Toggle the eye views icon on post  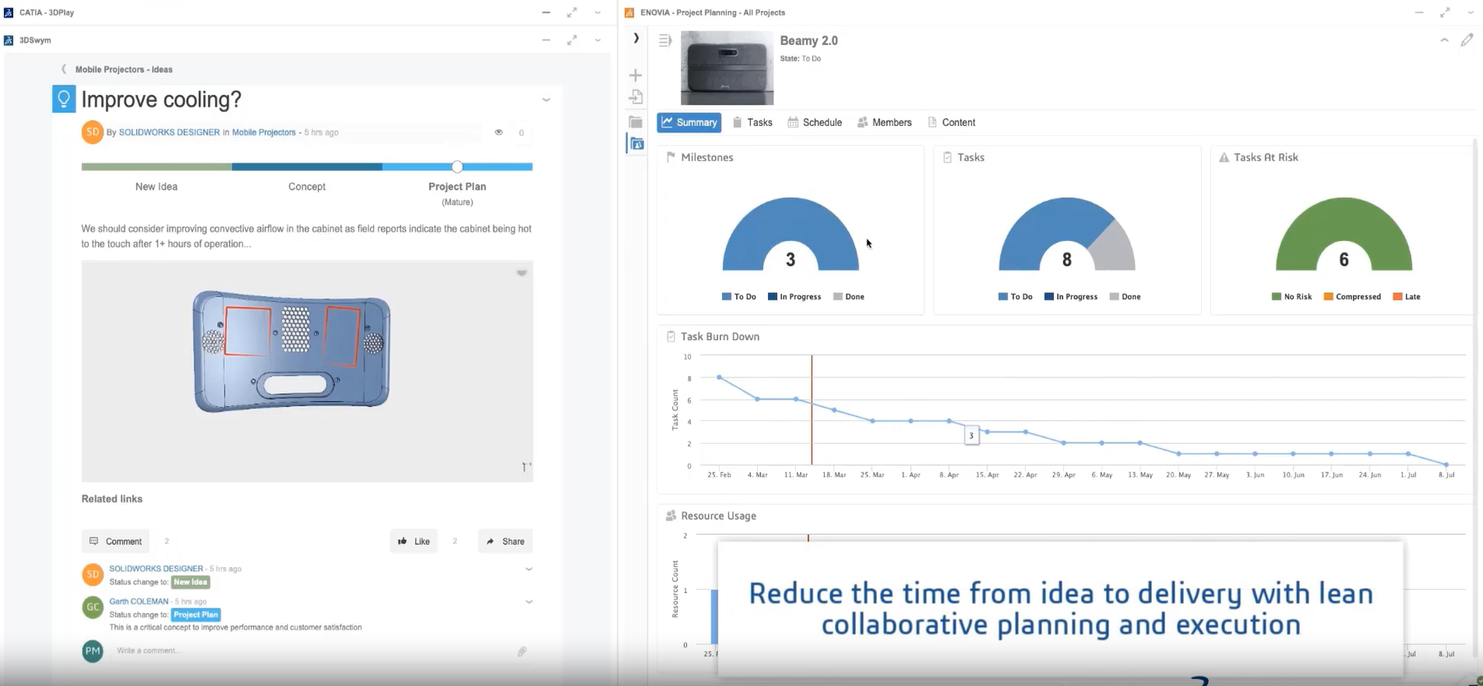click(499, 132)
